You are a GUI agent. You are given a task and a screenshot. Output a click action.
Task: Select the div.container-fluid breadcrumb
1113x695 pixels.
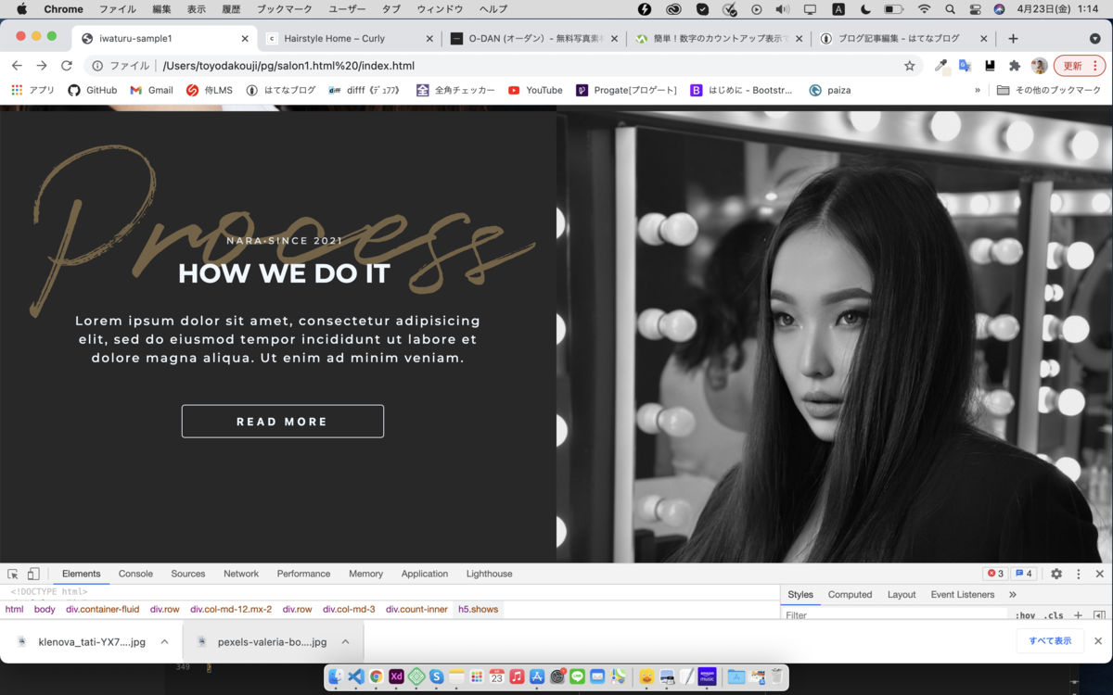pyautogui.click(x=102, y=610)
